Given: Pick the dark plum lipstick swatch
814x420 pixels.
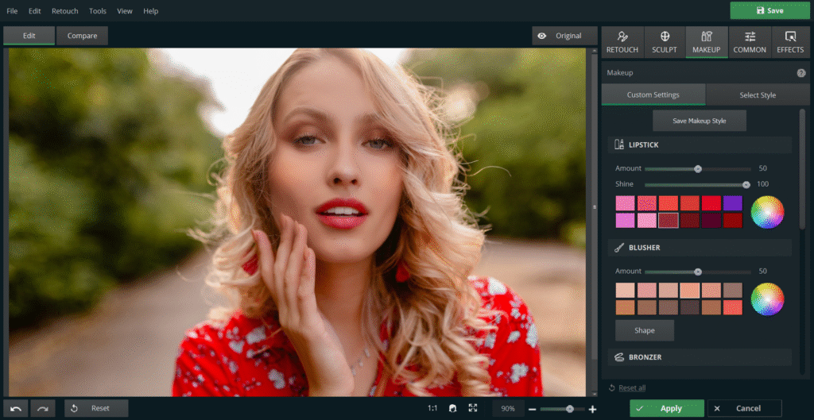Looking at the screenshot, I should (x=711, y=221).
